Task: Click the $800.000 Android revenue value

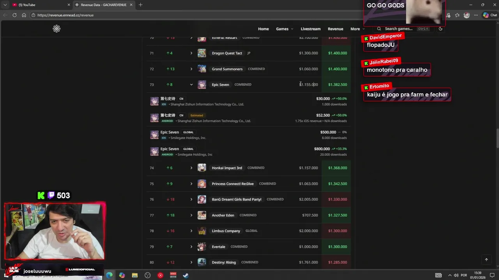Action: (322, 149)
